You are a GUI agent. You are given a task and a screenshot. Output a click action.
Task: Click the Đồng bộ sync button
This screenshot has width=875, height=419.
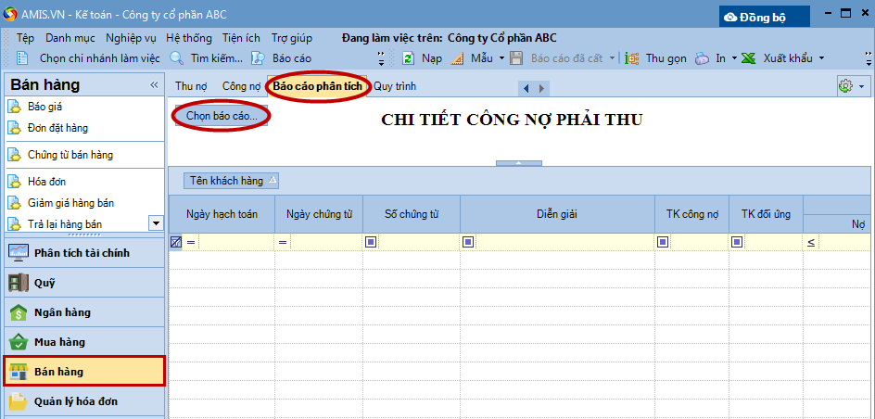click(x=765, y=17)
